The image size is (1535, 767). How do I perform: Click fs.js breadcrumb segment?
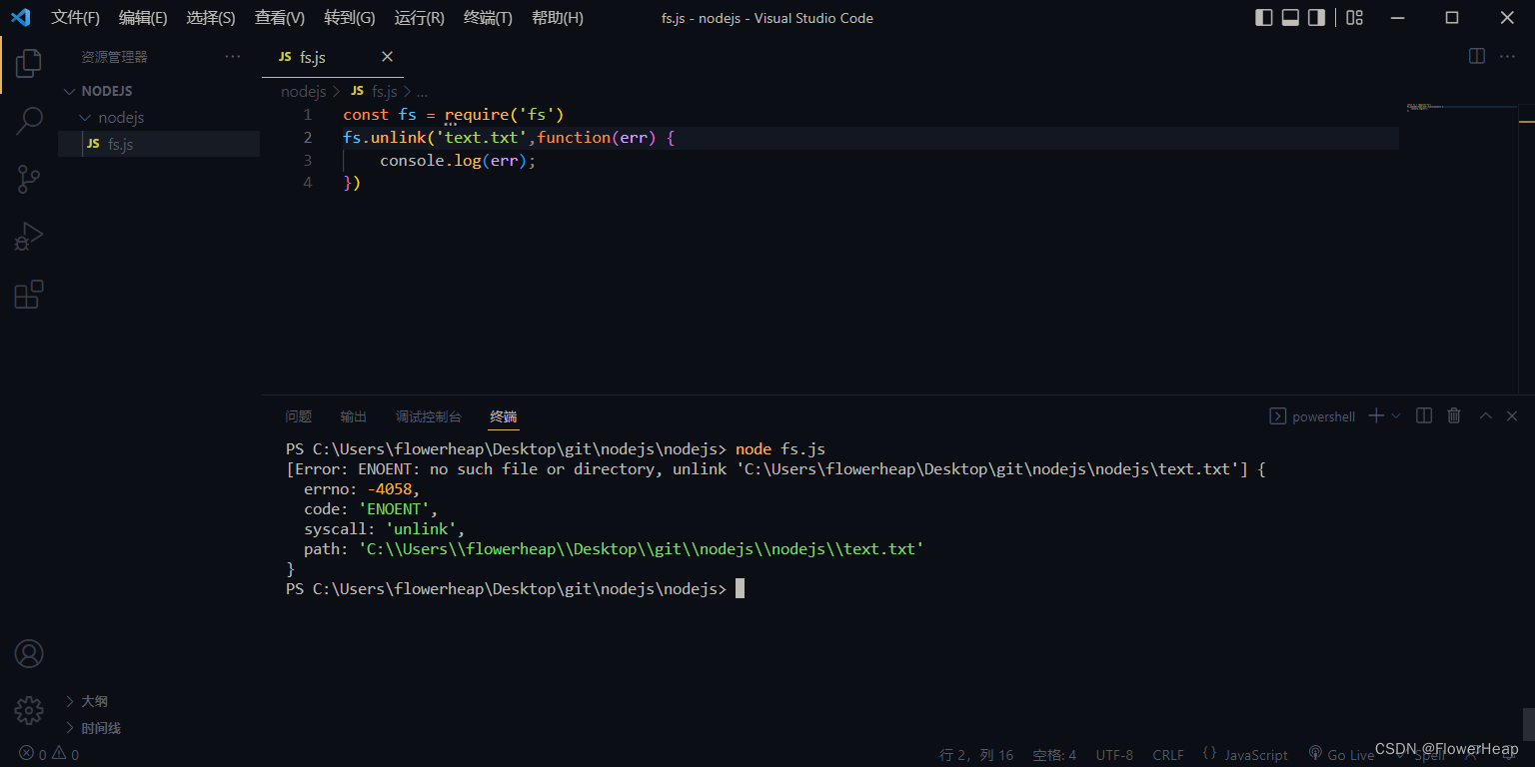click(374, 91)
